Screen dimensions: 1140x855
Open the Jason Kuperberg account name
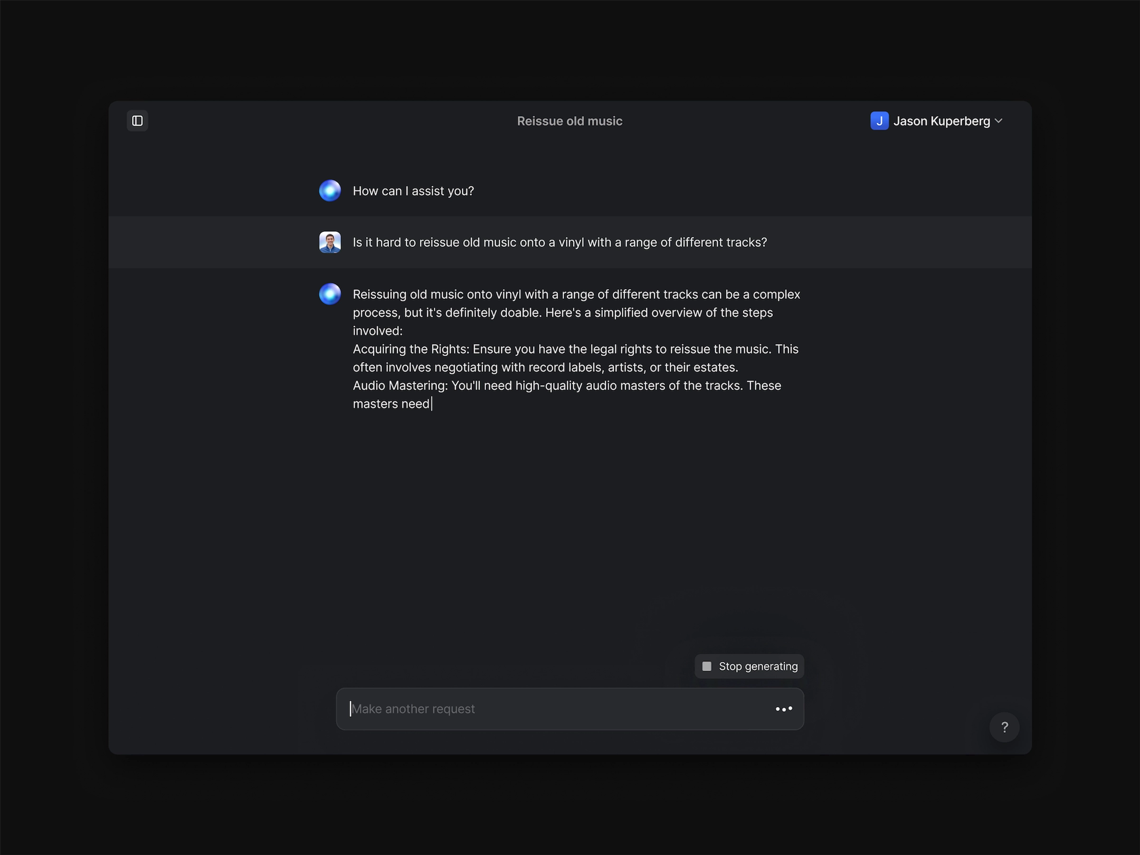click(x=941, y=121)
